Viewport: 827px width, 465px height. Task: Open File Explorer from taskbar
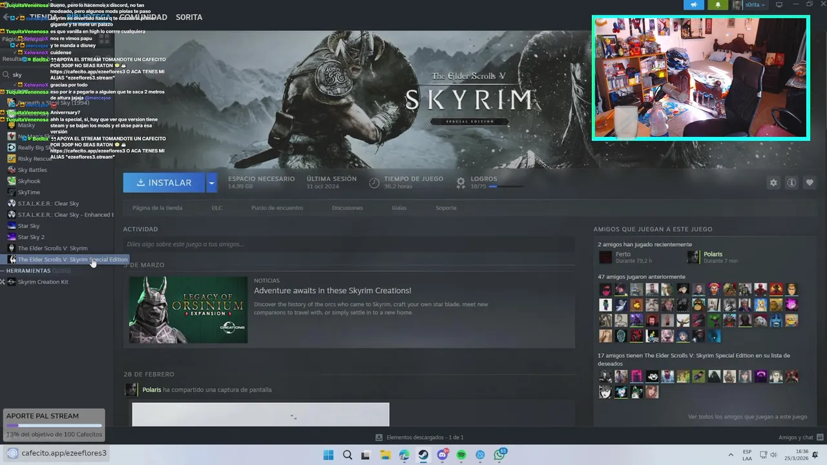tap(386, 455)
